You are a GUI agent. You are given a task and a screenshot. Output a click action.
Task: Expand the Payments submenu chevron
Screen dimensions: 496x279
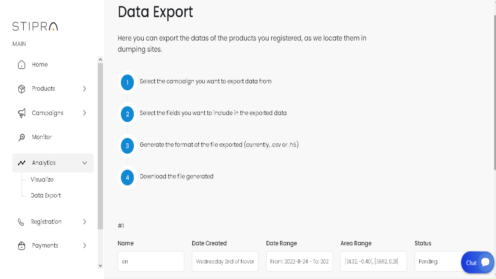[x=84, y=246]
